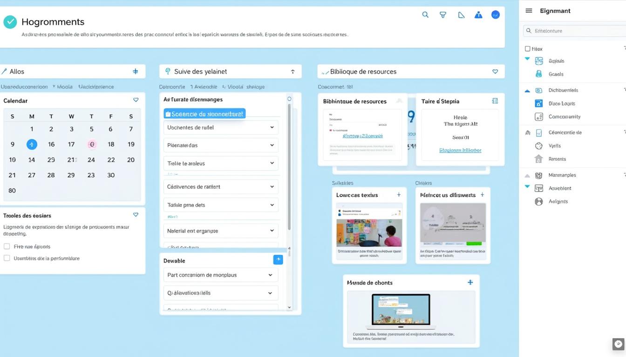Click the grid icon beside Taire d'Steptia
Screen dimensions: 626x357
[495, 100]
